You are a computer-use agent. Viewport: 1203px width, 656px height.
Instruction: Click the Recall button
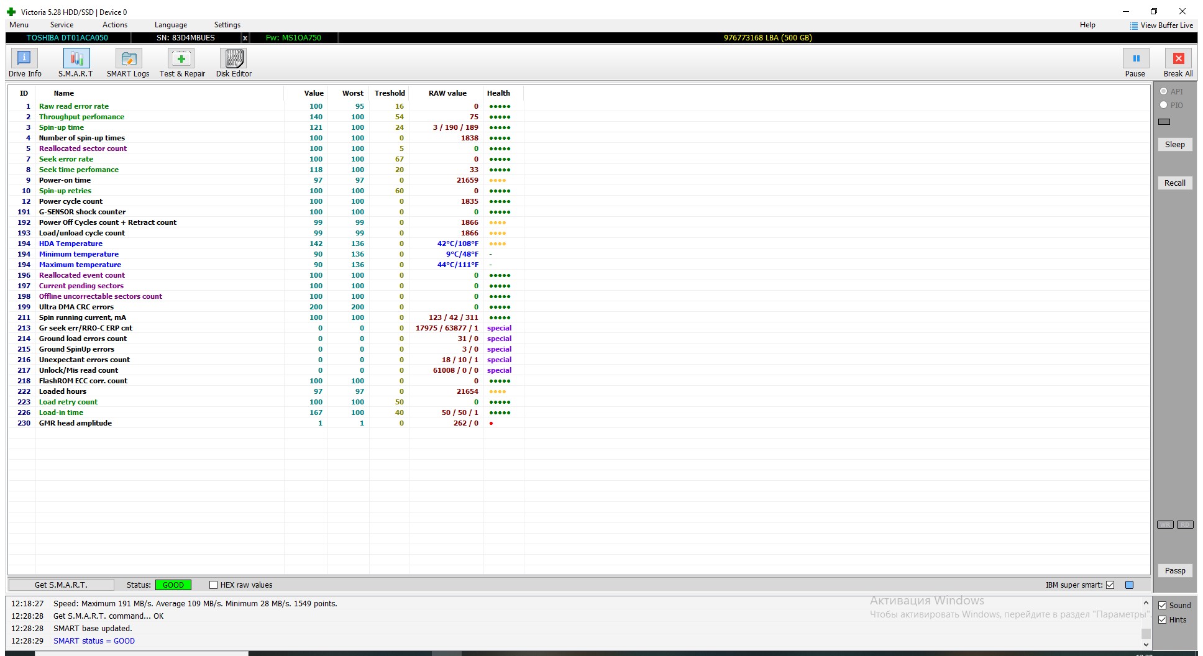(1174, 183)
